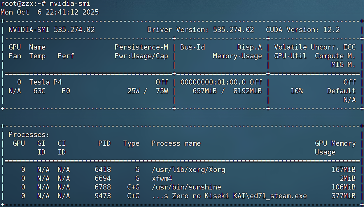364x207 pixels.
Task: Click the Tesla P4 GPU name
Action: pyautogui.click(x=45, y=82)
